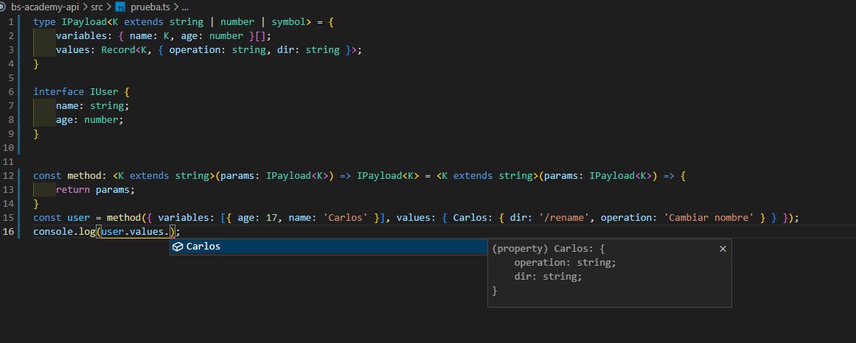The image size is (856, 343).
Task: Open the bs-academy-api breadcrumb
Action: pyautogui.click(x=46, y=7)
